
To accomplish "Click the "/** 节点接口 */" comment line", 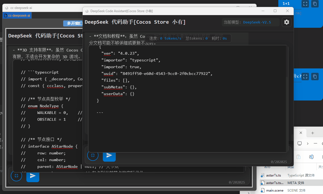I will pyautogui.click(x=41, y=140).
